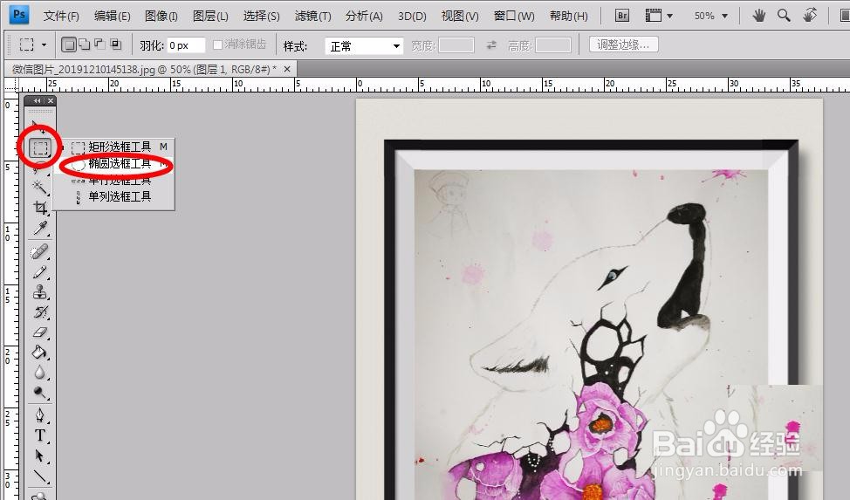Select the Pen tool
Screen dimensions: 850x500
39,415
